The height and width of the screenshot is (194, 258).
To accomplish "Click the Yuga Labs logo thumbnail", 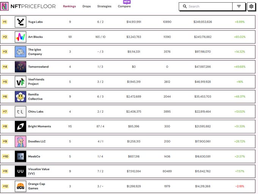I will (20, 22).
